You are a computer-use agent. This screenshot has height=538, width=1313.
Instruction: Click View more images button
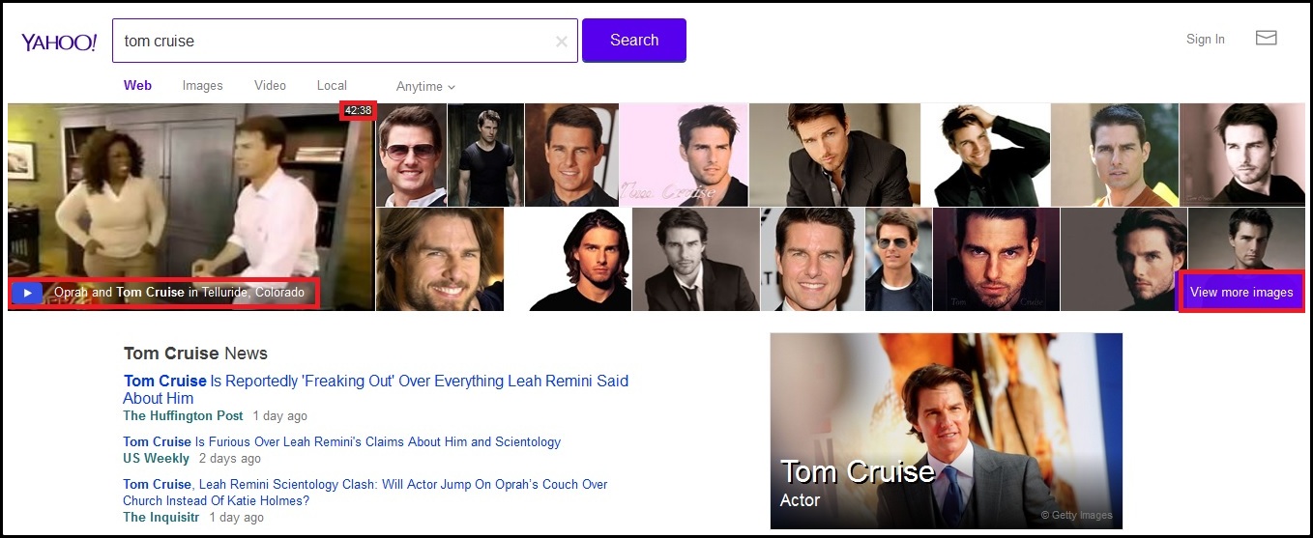point(1240,292)
